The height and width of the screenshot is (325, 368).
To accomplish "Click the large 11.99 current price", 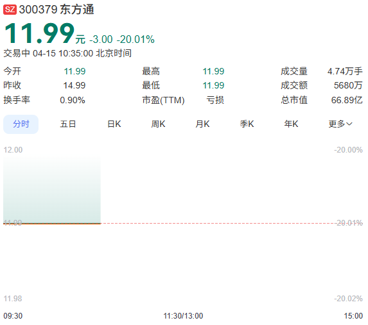I will 39,33.
